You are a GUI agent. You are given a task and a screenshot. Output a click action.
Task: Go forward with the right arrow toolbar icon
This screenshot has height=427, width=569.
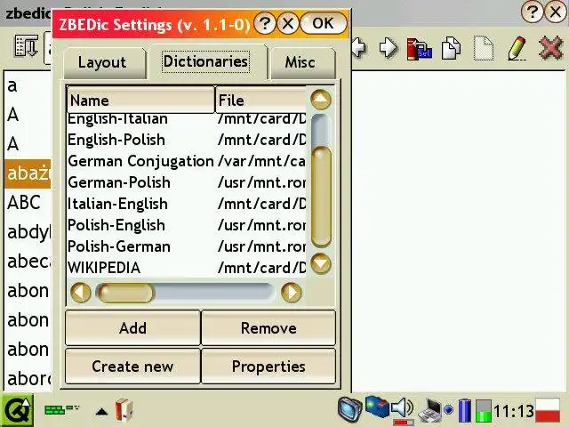click(x=389, y=47)
